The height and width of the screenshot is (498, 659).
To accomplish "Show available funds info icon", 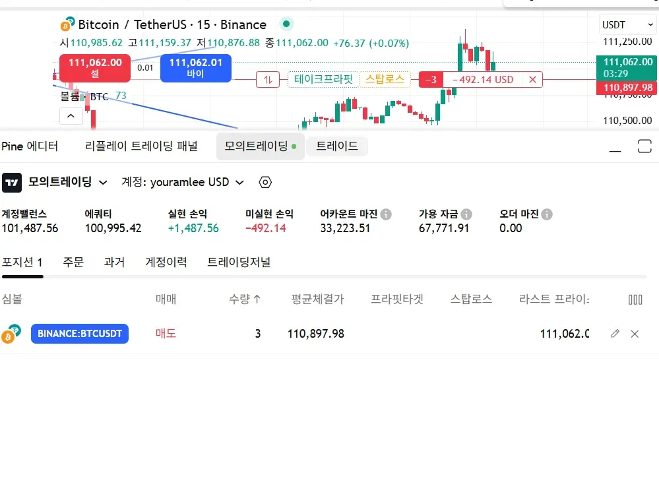I will pos(466,214).
